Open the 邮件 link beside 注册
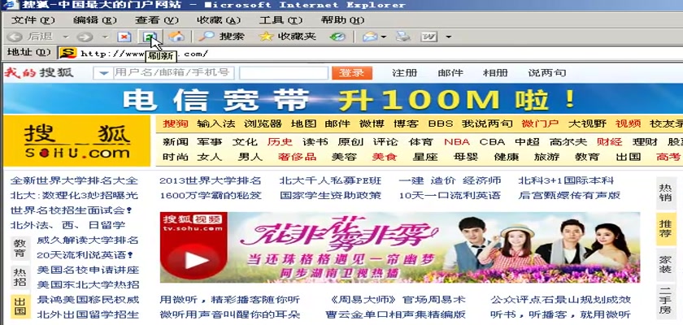This screenshot has width=683, height=325. point(450,72)
